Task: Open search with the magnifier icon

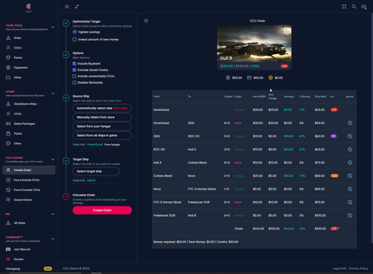Action: click(x=354, y=7)
